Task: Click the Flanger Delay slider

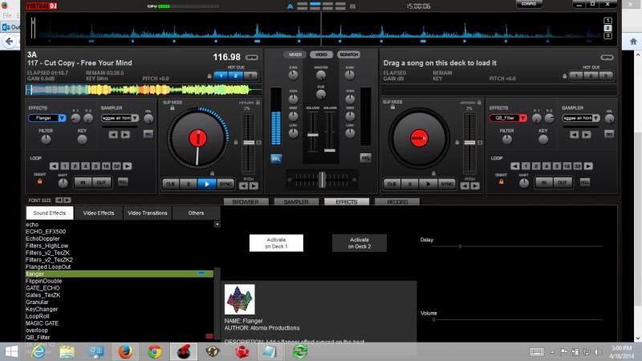Action: [x=517, y=246]
